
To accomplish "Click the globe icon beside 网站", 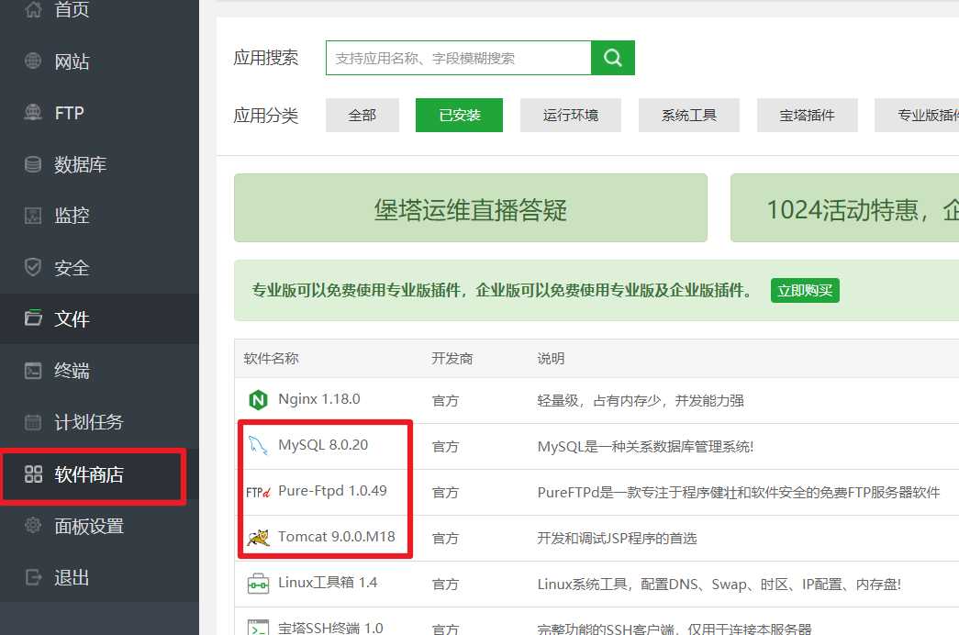I will click(33, 61).
